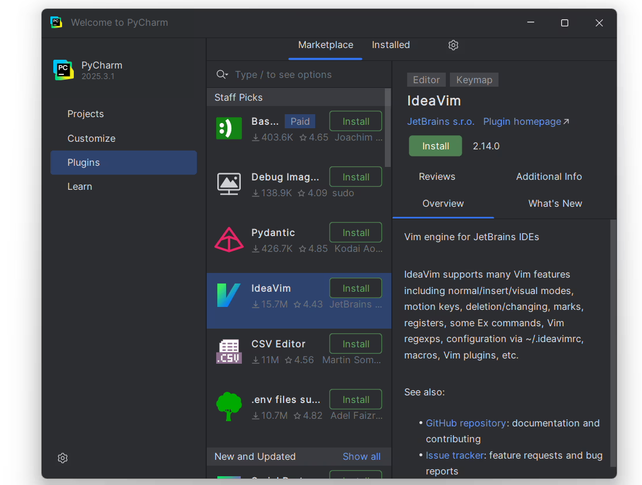642x485 pixels.
Task: Click the version number 2.14.0
Action: point(486,146)
